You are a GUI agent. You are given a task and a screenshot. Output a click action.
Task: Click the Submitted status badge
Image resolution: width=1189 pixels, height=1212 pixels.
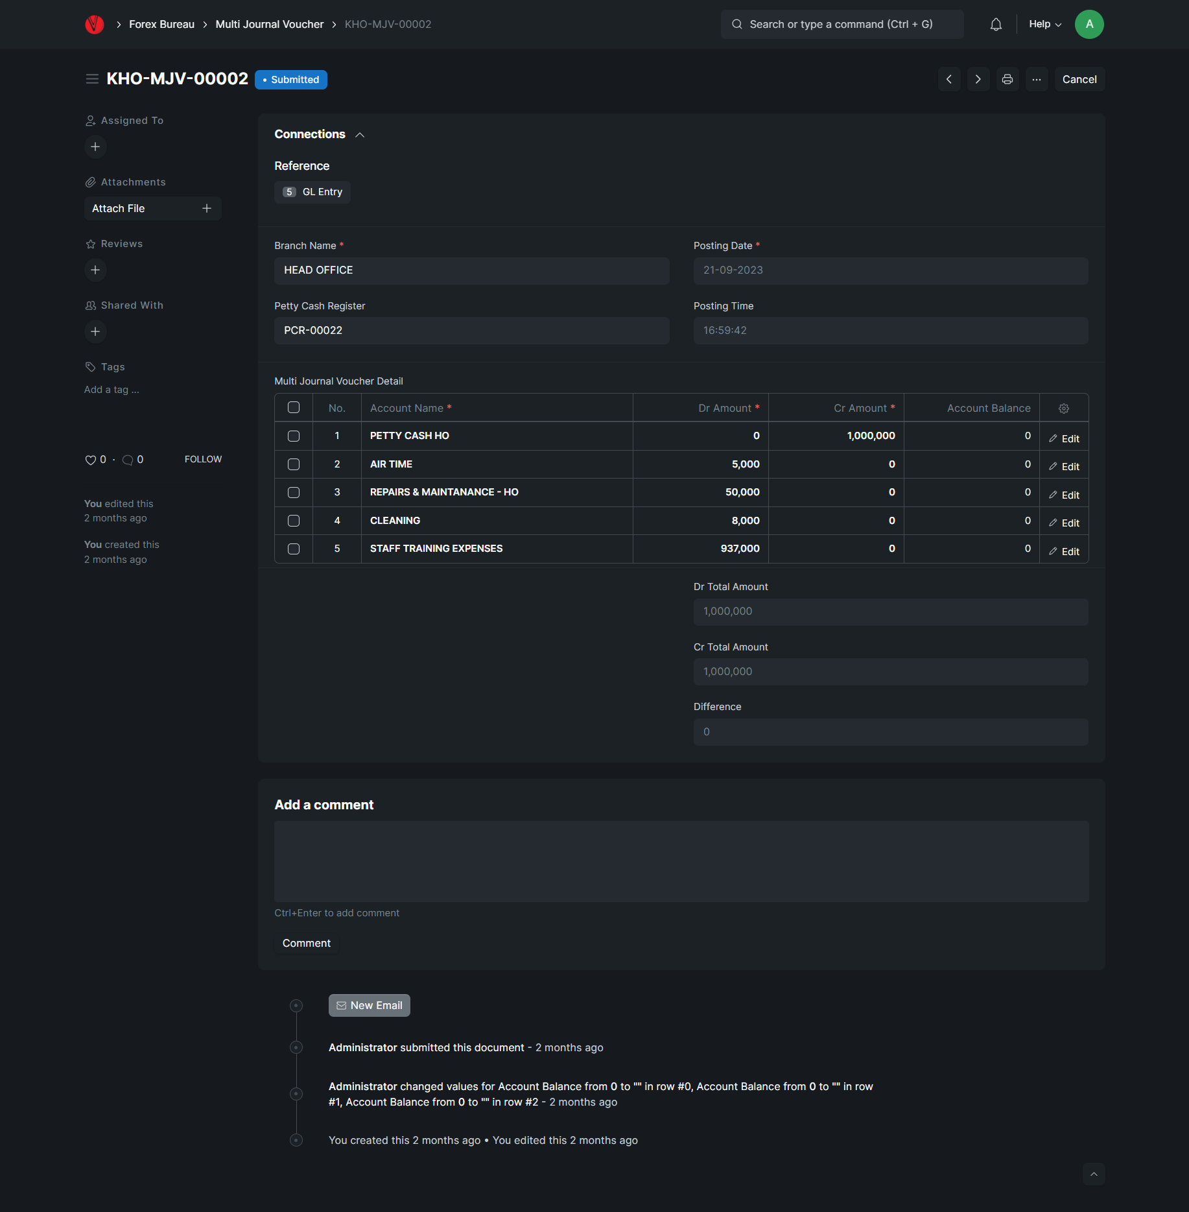[x=291, y=80]
